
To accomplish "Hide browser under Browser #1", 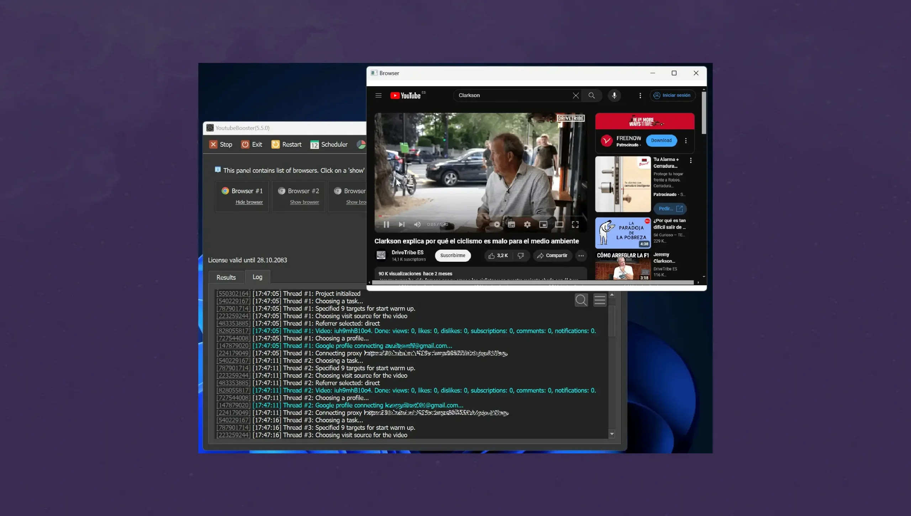I will [249, 202].
